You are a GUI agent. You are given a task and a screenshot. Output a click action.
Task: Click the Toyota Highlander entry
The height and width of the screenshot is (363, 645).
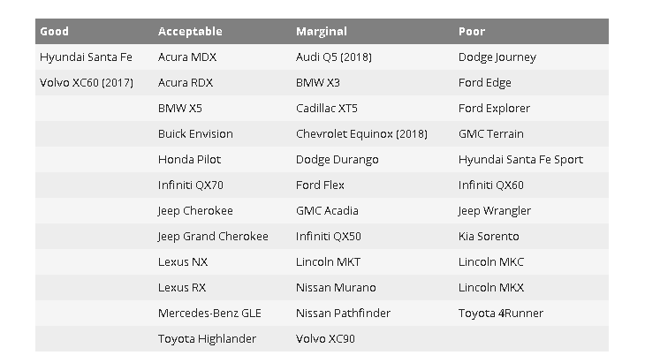click(x=207, y=339)
